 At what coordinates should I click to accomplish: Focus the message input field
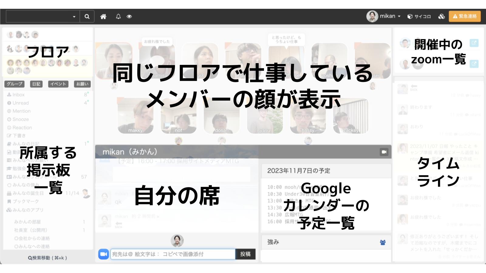pyautogui.click(x=173, y=254)
